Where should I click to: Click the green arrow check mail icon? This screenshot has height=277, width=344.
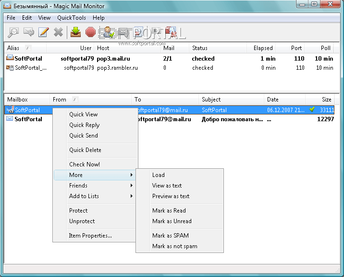(75, 32)
